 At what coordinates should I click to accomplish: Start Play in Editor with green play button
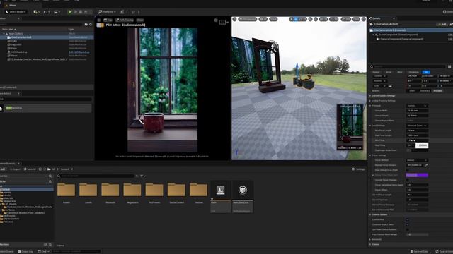(69, 12)
